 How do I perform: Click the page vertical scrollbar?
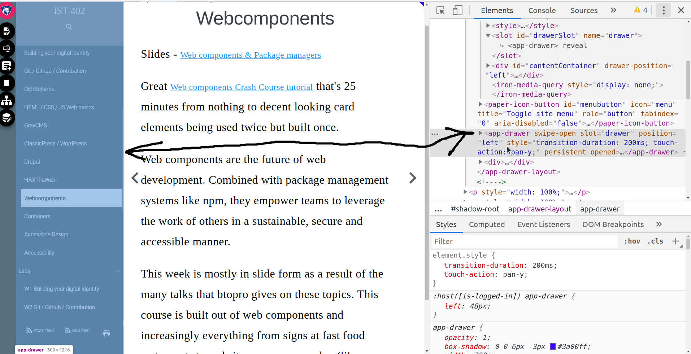point(427,162)
